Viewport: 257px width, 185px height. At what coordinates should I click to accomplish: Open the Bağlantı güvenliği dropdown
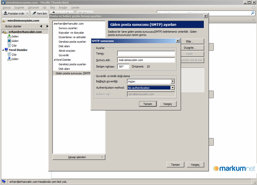pos(173,82)
